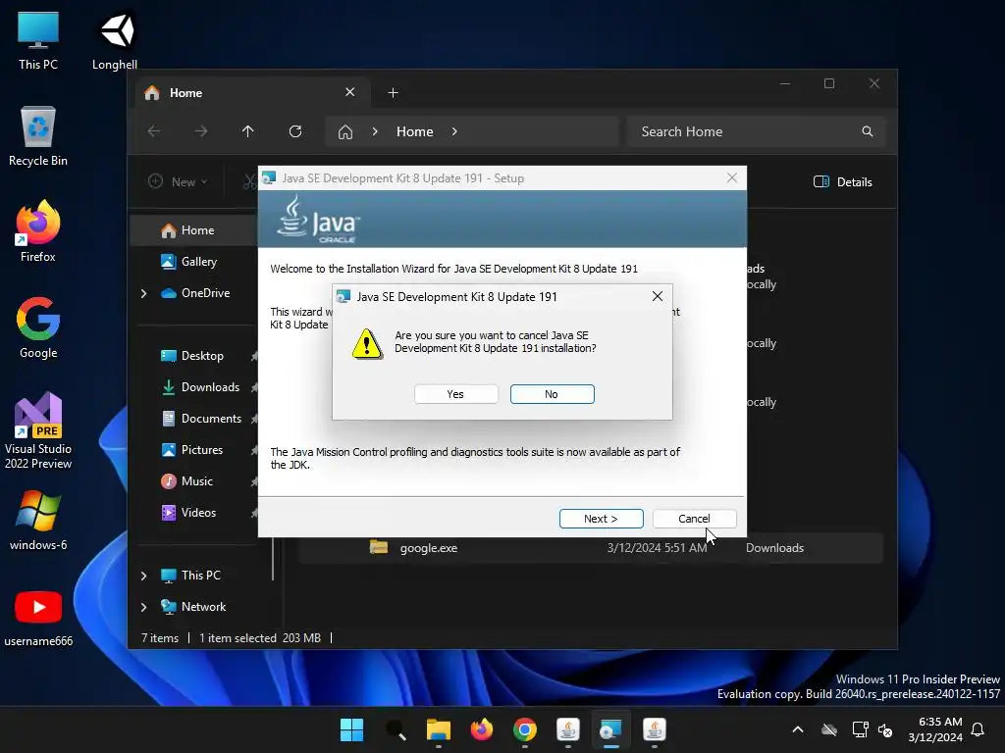Refresh the File Explorer view
Screen dimensions: 1005x753
294,131
